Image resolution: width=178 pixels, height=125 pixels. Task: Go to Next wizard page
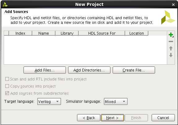point(112,118)
